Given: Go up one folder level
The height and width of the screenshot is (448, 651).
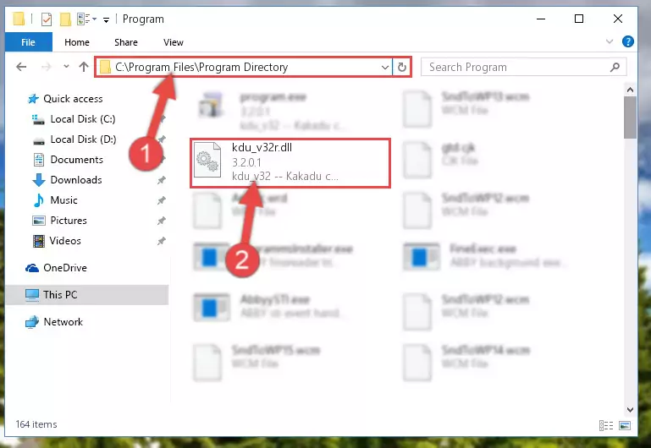Looking at the screenshot, I should coord(84,67).
